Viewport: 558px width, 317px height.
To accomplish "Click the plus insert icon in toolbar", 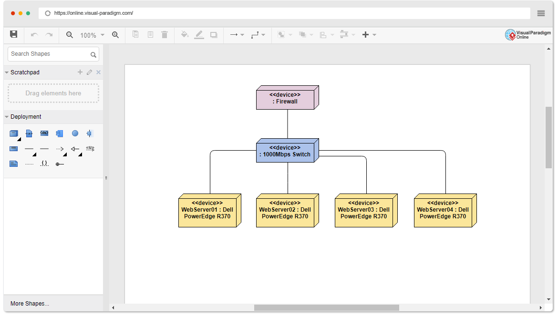I will 365,34.
